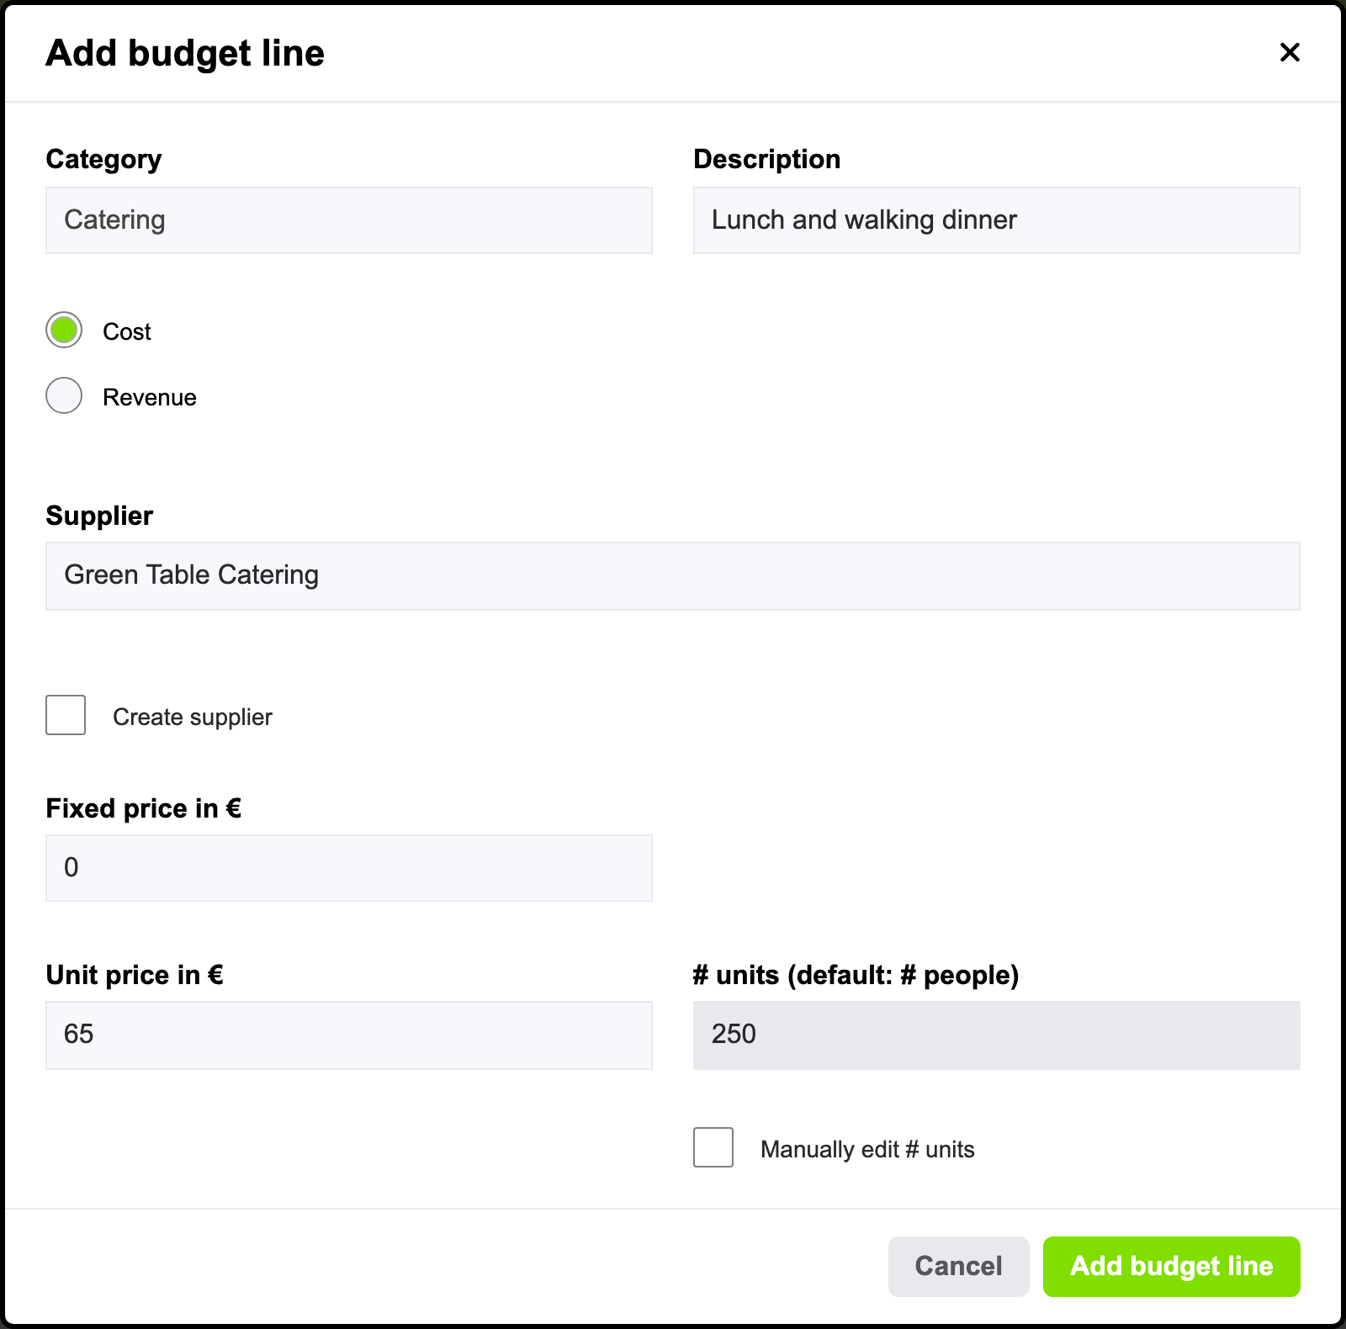Confirm with the green Add budget line button
1346x1329 pixels.
pyautogui.click(x=1172, y=1267)
